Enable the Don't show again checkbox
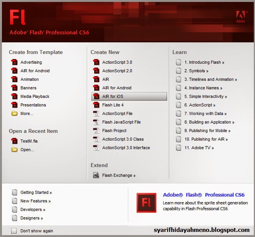 (14, 231)
